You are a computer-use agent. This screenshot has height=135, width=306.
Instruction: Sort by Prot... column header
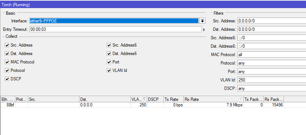(22, 99)
